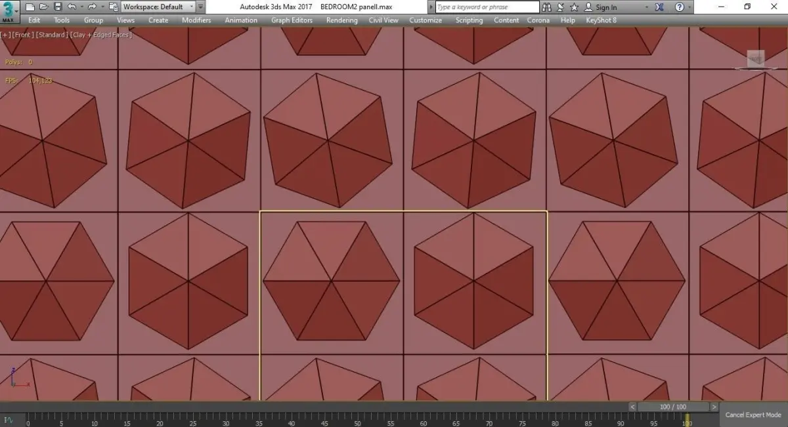The image size is (788, 427).
Task: Expand the search field arrow
Action: click(x=431, y=7)
